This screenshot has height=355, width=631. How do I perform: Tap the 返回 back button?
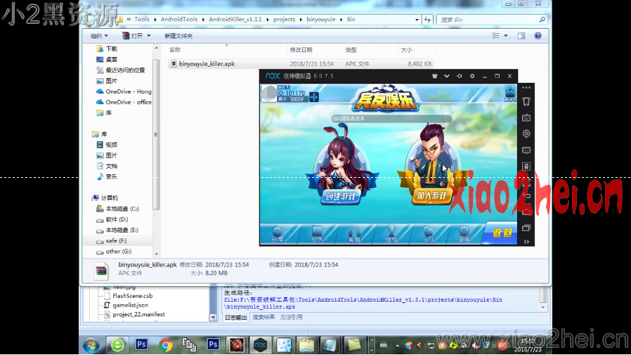pyautogui.click(x=502, y=233)
